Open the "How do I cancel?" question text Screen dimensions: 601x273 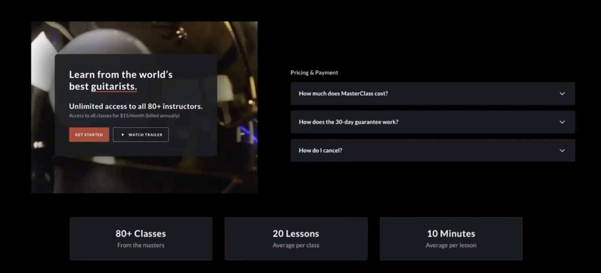point(320,151)
